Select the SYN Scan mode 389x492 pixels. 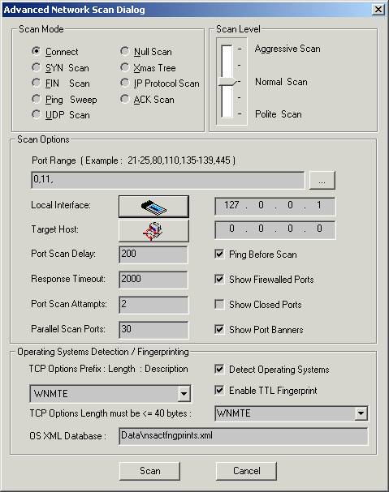[37, 67]
